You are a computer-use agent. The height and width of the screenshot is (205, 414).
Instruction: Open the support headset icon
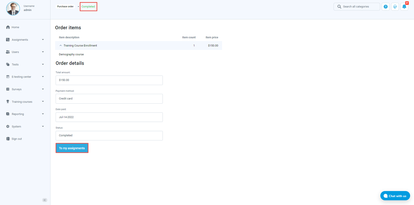395,7
